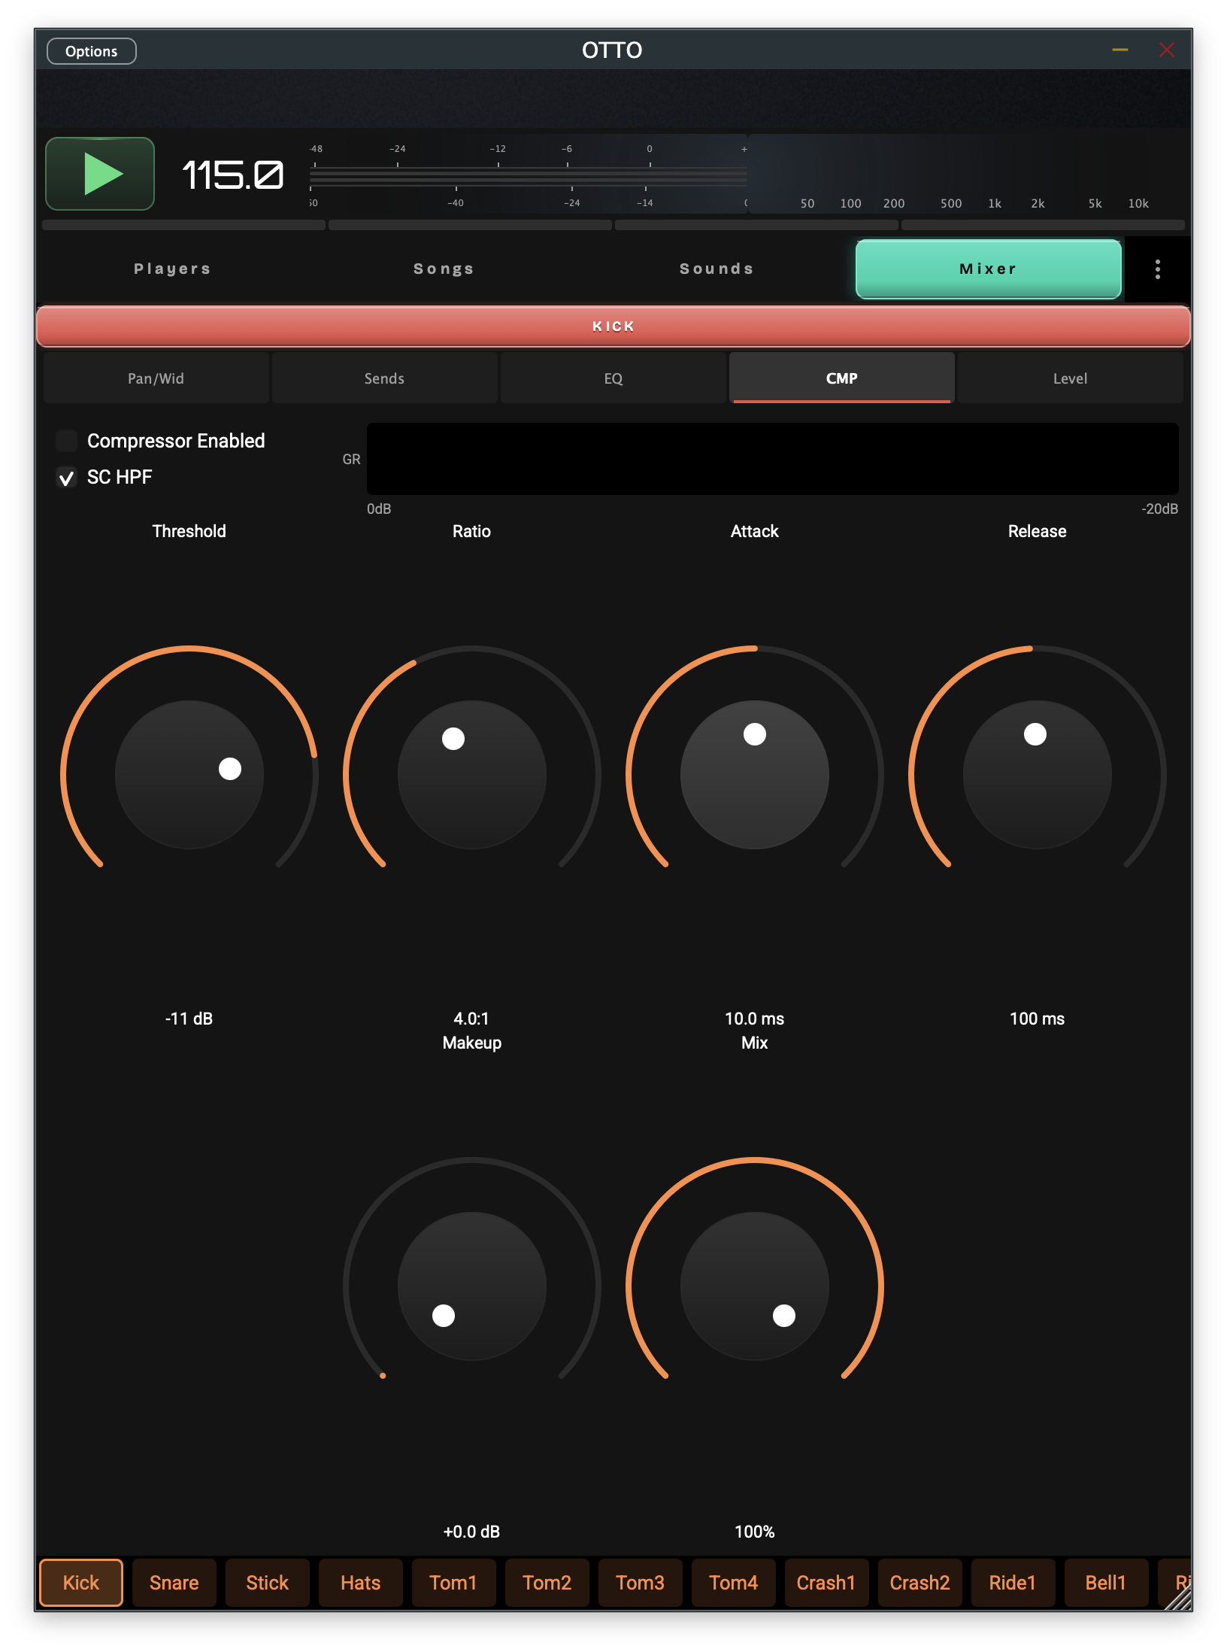Image resolution: width=1227 pixels, height=1652 pixels.
Task: Click the Mix knob
Action: (x=755, y=1286)
